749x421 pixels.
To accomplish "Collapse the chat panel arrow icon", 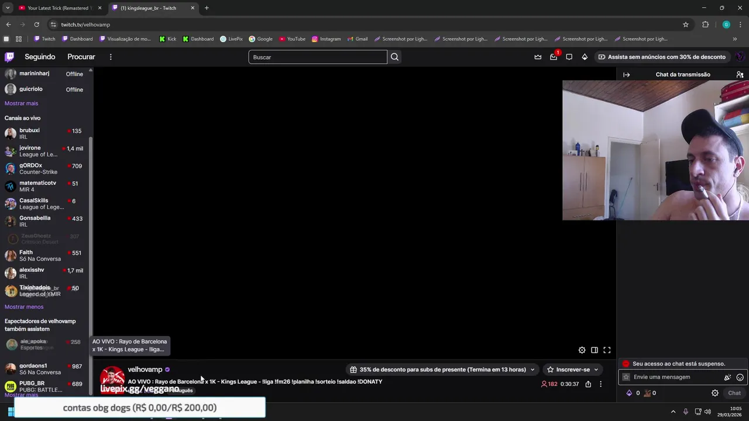I will [x=627, y=75].
